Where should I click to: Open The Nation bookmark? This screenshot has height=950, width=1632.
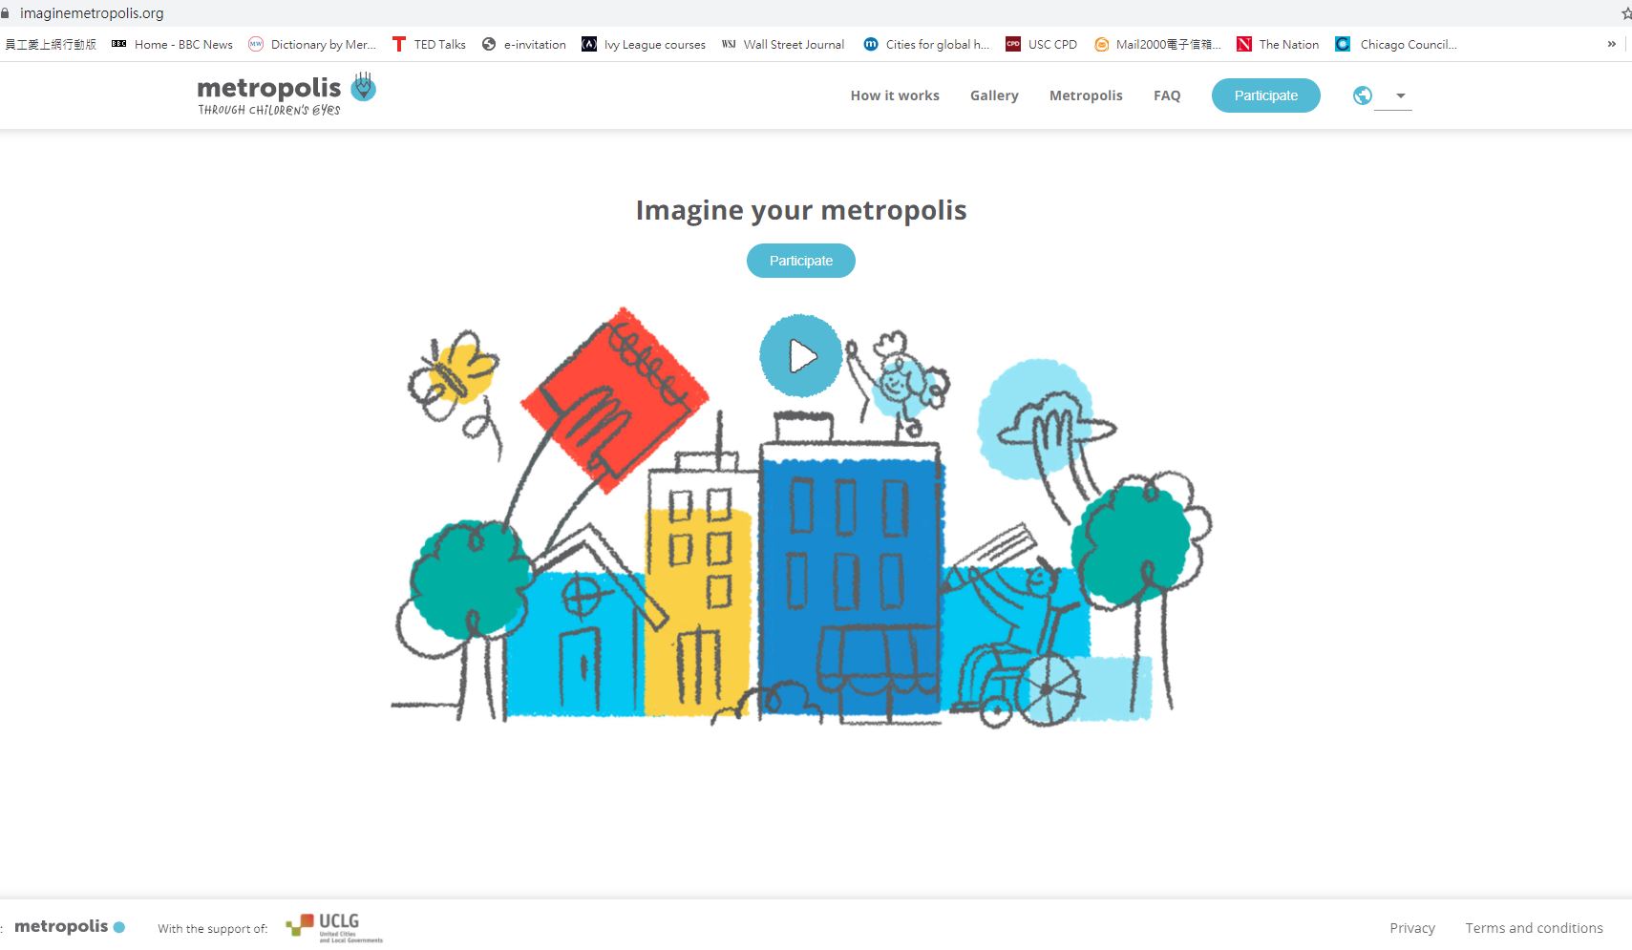pos(1278,44)
